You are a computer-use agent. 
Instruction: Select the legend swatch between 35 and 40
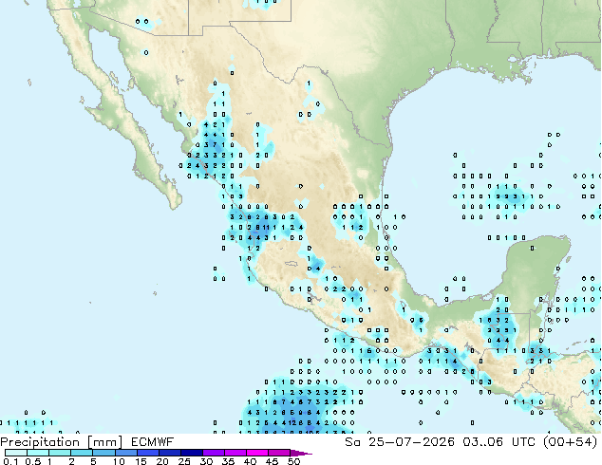235,453
